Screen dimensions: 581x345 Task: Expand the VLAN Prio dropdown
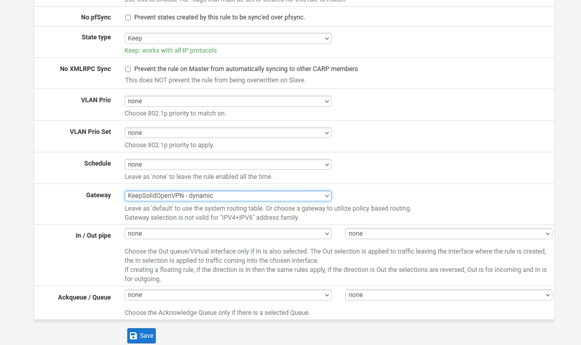[228, 101]
